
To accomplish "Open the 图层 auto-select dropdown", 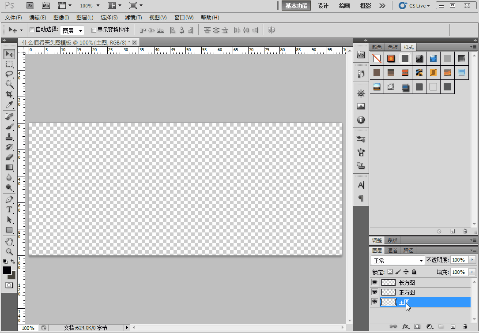I will 72,30.
